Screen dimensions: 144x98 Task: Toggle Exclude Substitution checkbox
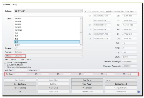point(5,65)
